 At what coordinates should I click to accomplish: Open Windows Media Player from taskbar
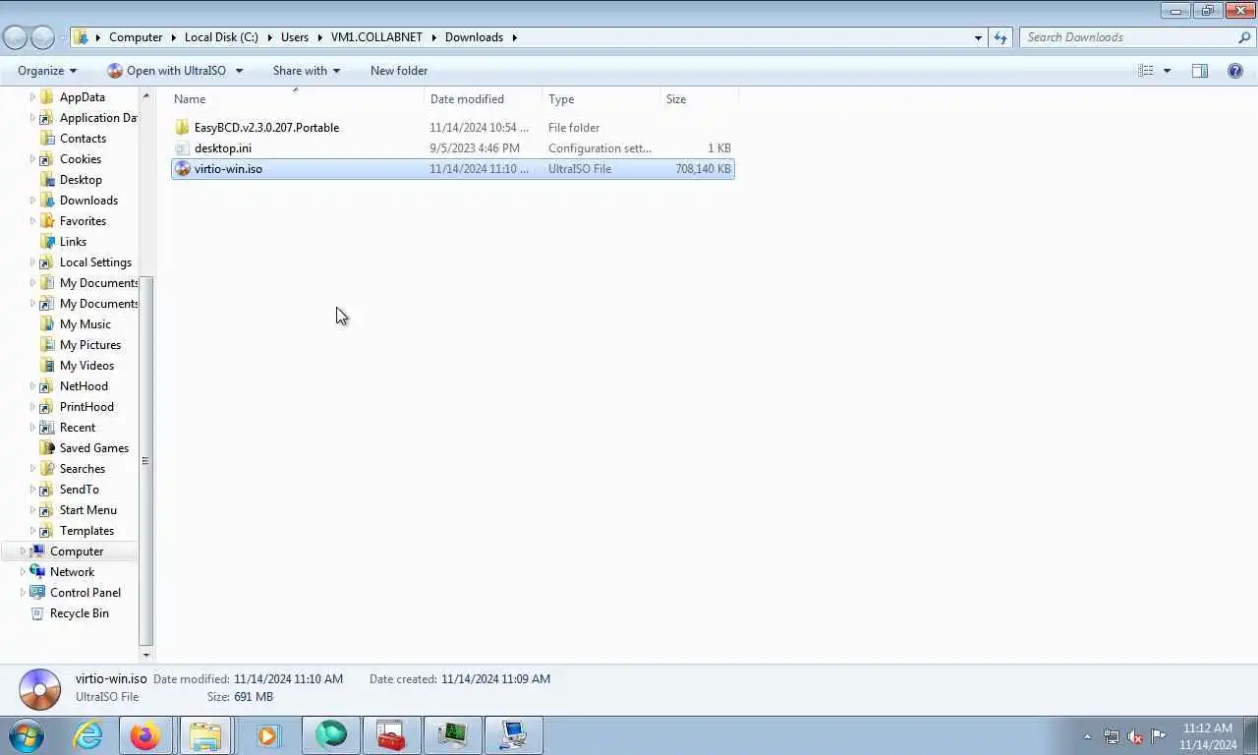pos(267,735)
